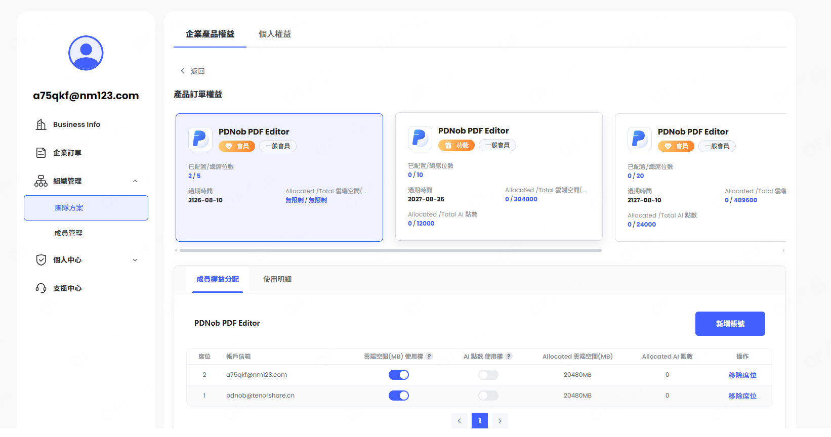
Task: Click the account name a75qkf@nm123.com in sidebar
Action: 86,96
